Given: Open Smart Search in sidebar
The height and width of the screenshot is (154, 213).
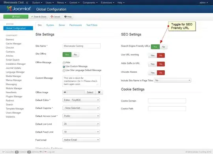Looking at the screenshot, I should [13, 60].
